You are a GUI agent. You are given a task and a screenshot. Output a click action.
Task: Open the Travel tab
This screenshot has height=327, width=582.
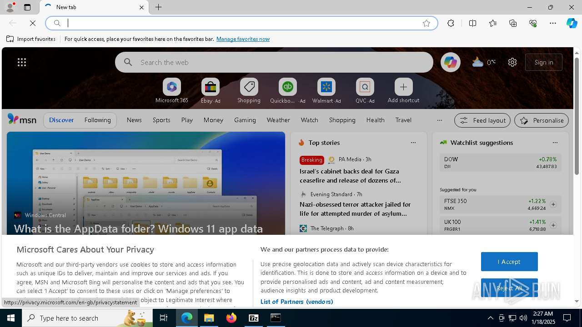[403, 120]
